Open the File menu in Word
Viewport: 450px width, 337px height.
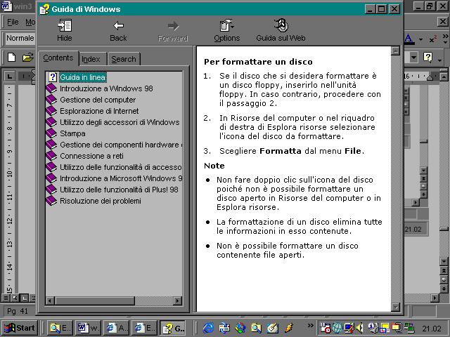[13, 22]
